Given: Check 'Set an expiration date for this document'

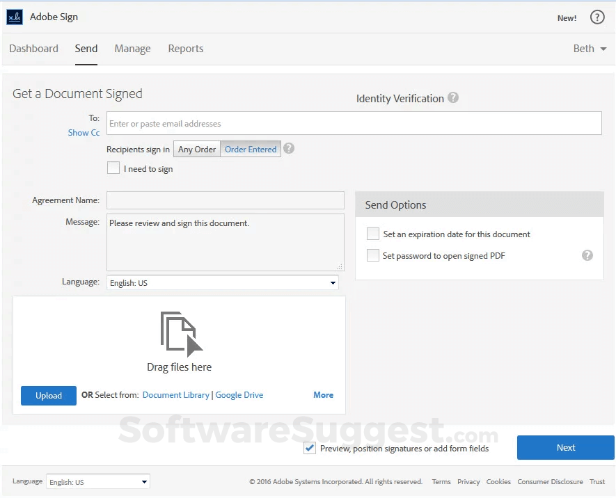Looking at the screenshot, I should click(373, 234).
